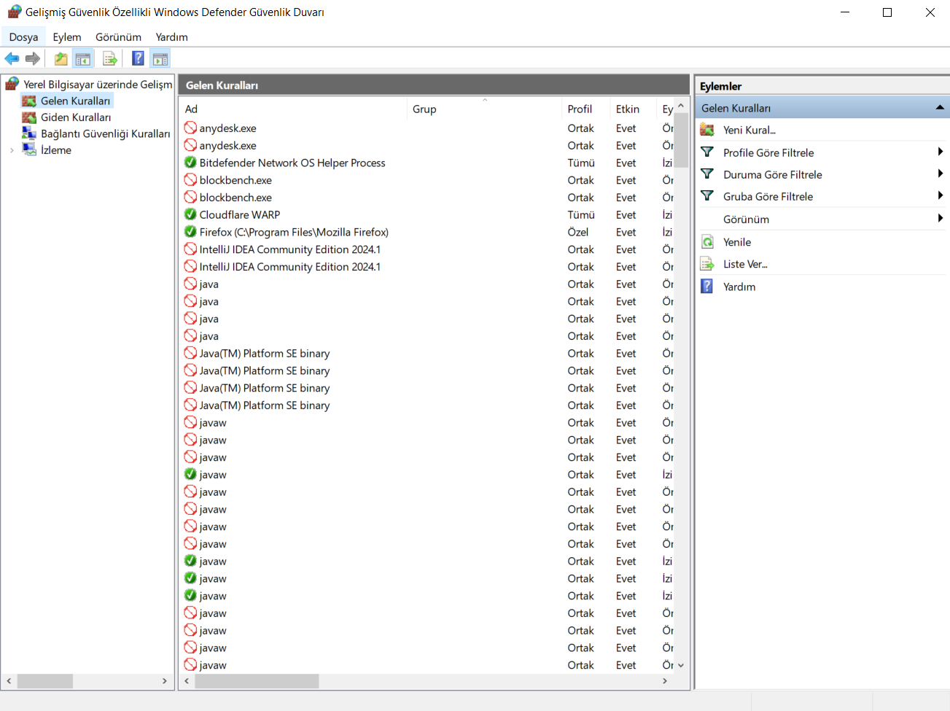Image resolution: width=950 pixels, height=711 pixels.
Task: Click the Back arrow toolbar icon
Action: tap(12, 59)
